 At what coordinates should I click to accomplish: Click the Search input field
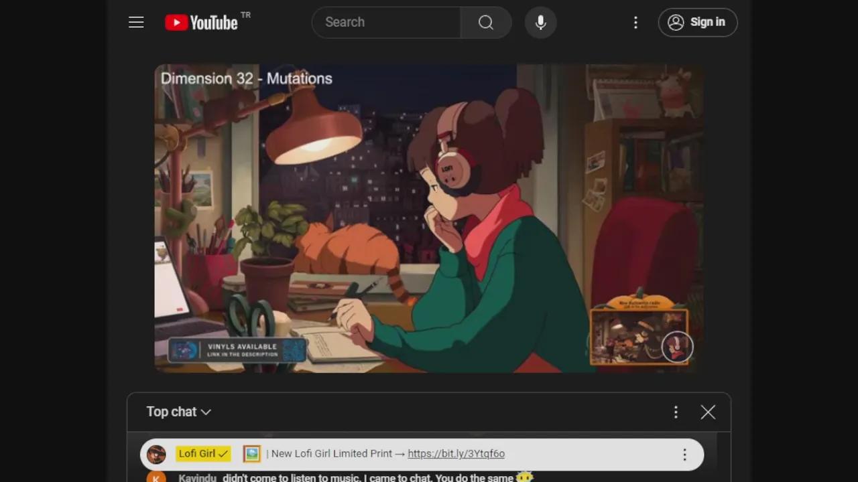[386, 22]
